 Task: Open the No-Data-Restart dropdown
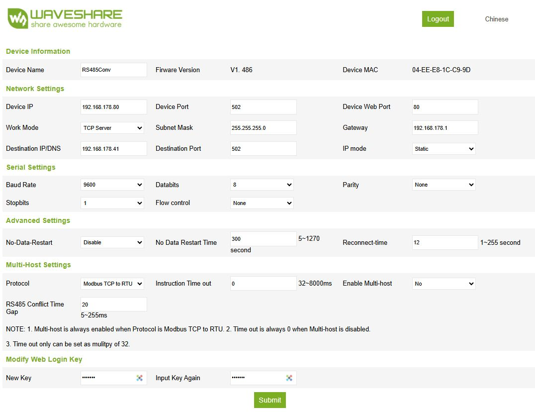tap(112, 242)
